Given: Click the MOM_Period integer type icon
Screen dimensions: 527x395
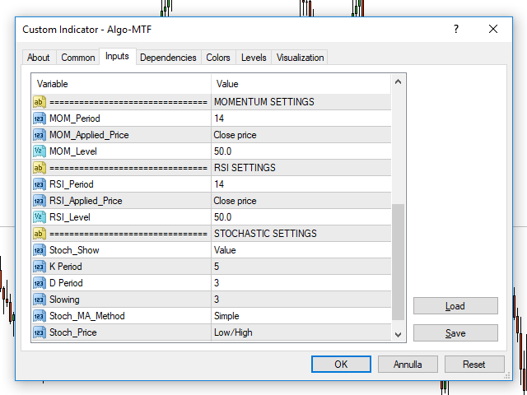Looking at the screenshot, I should [39, 118].
